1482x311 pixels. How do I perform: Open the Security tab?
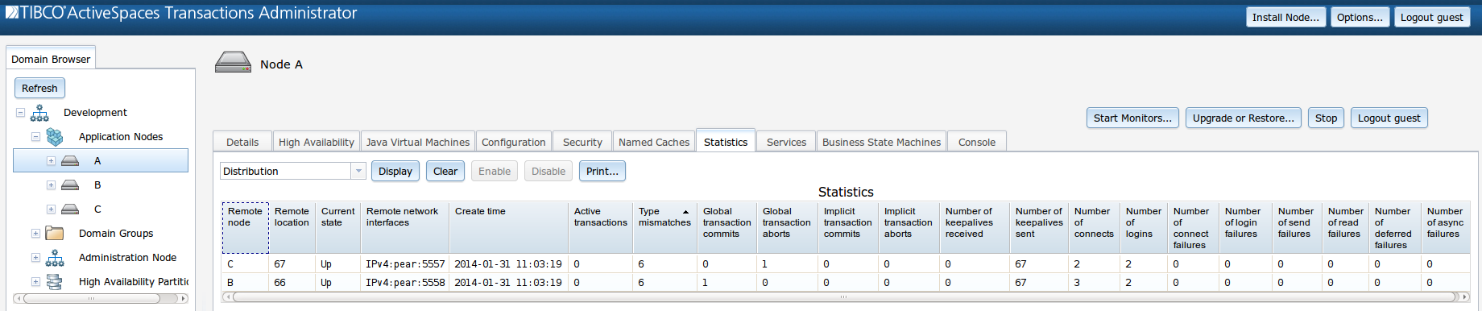tap(582, 142)
